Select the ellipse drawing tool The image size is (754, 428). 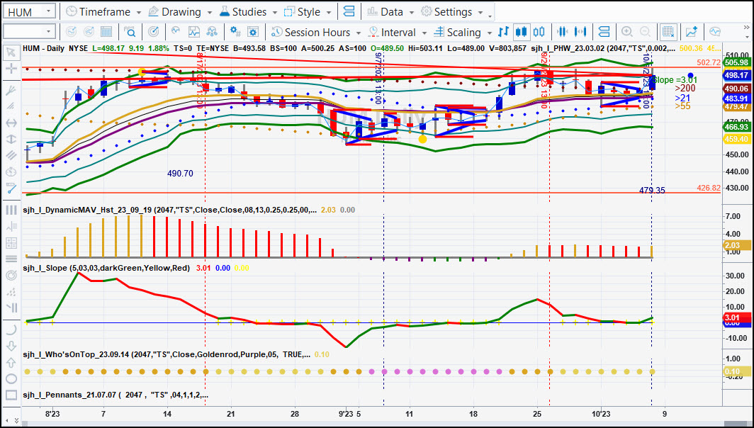click(11, 379)
